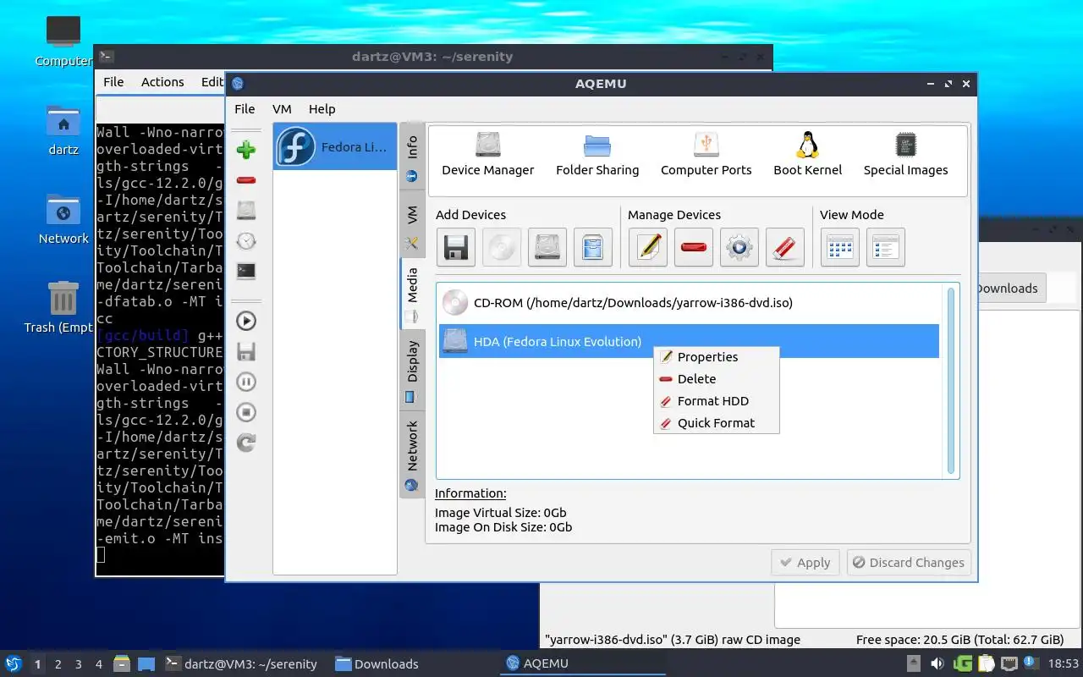This screenshot has width=1083, height=677.
Task: Select the CD-ROM yarrow-i386-dvd.iso row
Action: click(689, 302)
